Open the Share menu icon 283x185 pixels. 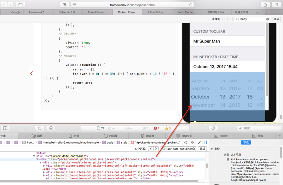[x=265, y=5]
